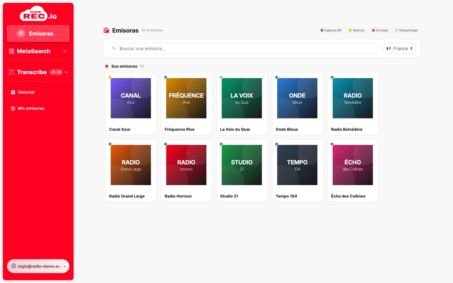Viewport: 453px width, 283px height.
Task: Open the Studio 21 station thumbnail
Action: coord(242,165)
